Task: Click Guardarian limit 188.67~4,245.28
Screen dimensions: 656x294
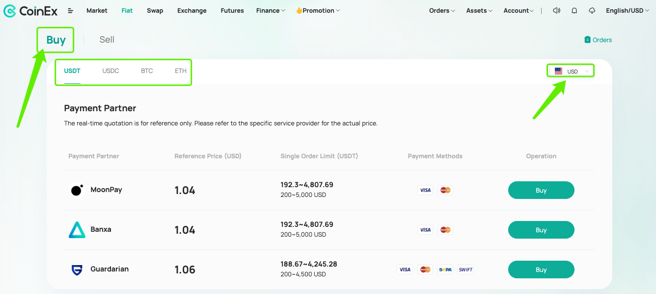Action: (309, 264)
